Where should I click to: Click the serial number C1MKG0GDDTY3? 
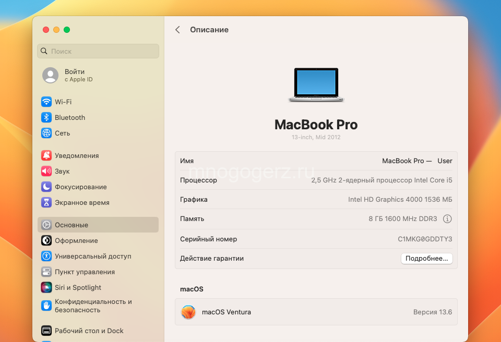(x=425, y=239)
